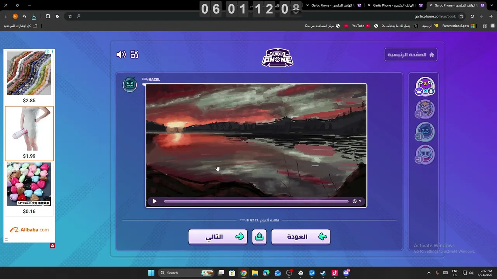497x279 pixels.
Task: Click the red A icon below the ad
Action: tap(52, 246)
